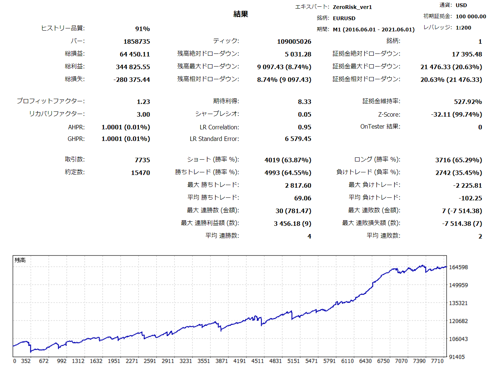Viewport: 501px width, 372px height.
Task: Select max consecutive profit 3 456.18 (9)
Action: click(292, 224)
